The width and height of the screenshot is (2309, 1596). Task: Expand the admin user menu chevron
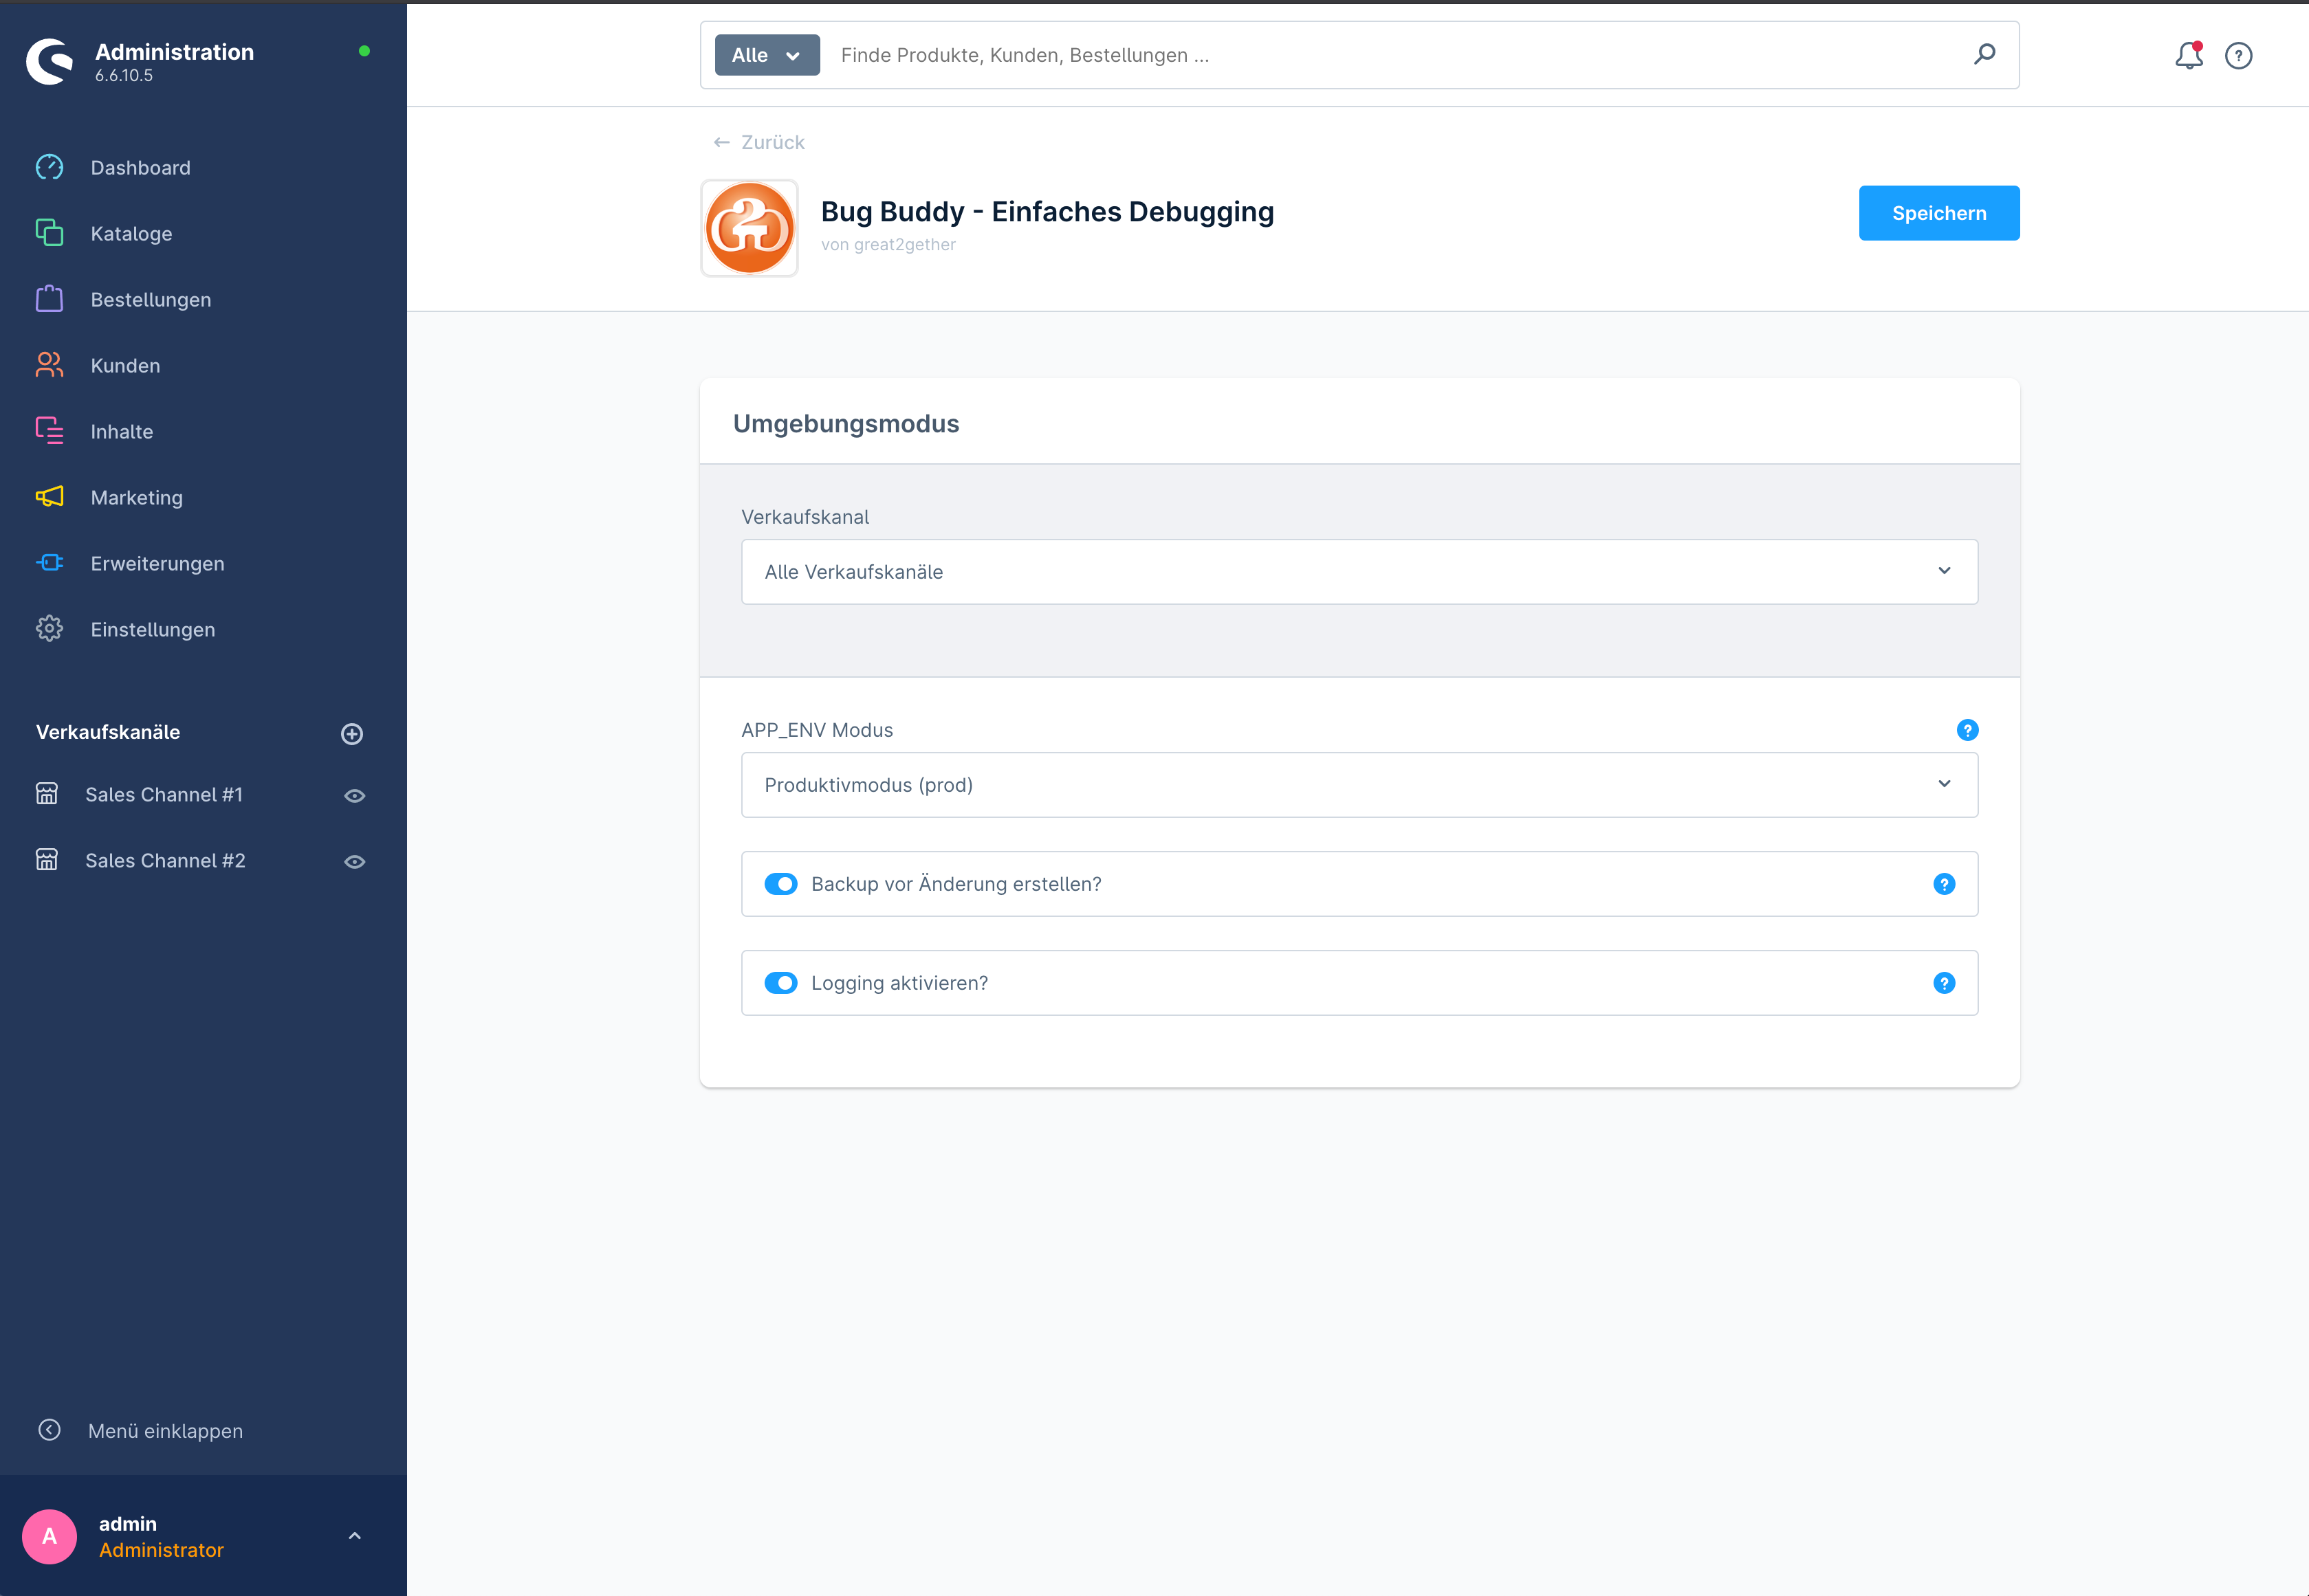(354, 1536)
